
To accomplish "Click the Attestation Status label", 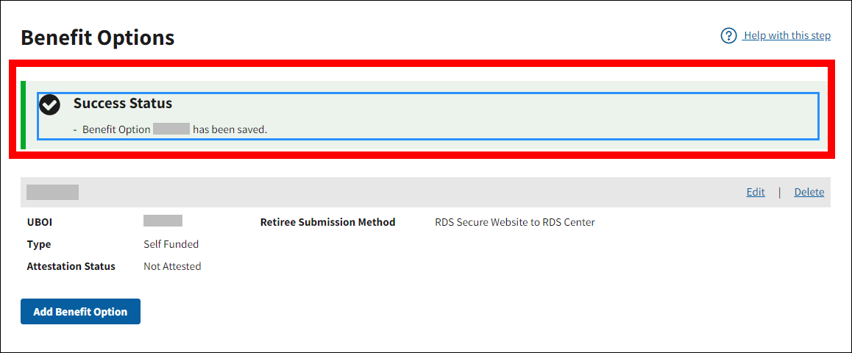I will coord(71,266).
